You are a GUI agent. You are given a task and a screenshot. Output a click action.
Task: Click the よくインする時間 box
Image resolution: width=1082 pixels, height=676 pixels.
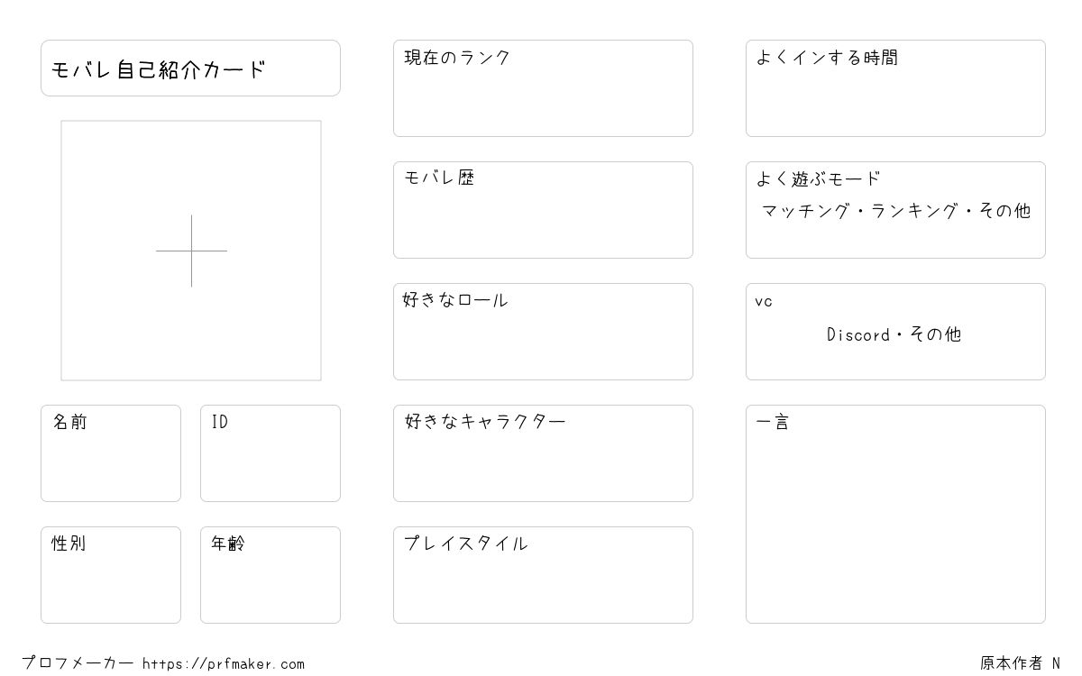coord(895,88)
